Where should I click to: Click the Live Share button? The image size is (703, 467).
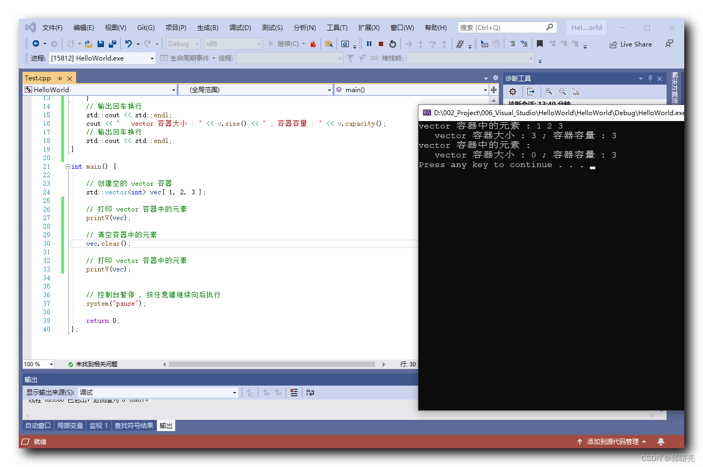(x=631, y=44)
